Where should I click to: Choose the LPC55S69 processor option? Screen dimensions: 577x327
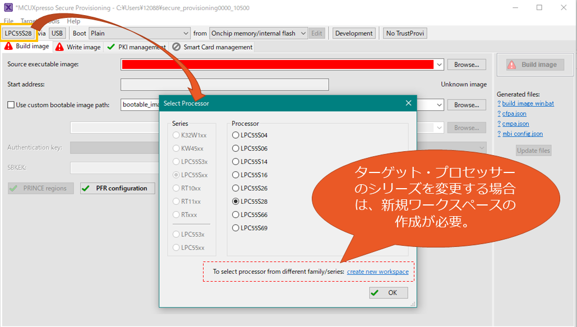[236, 228]
